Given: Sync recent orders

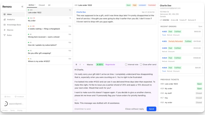Looking at the screenshot, I should 200,26.
